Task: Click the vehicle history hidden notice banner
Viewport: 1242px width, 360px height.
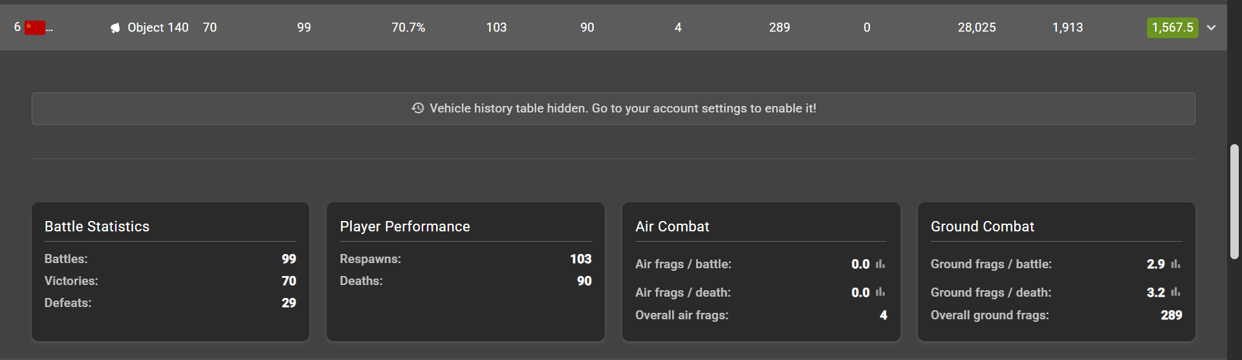Action: [613, 109]
